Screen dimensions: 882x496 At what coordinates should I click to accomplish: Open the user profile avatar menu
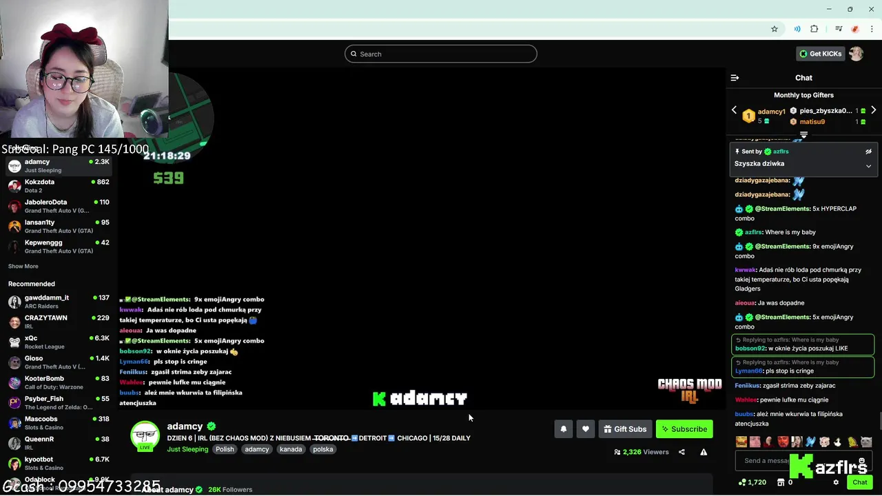click(856, 54)
